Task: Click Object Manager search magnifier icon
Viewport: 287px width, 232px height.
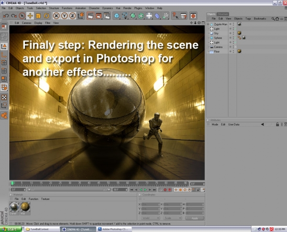Action: pyautogui.click(x=273, y=19)
